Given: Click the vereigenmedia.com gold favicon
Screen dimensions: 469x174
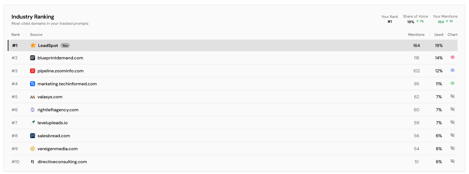Looking at the screenshot, I should (x=33, y=149).
